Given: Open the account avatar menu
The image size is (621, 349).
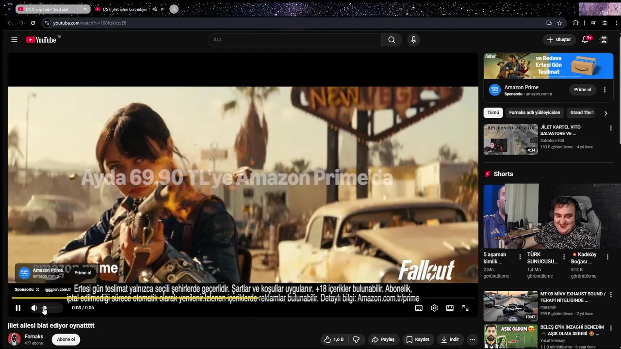Looking at the screenshot, I should (604, 40).
